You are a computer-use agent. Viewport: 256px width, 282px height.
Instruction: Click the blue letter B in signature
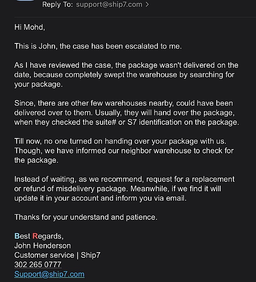coord(17,236)
